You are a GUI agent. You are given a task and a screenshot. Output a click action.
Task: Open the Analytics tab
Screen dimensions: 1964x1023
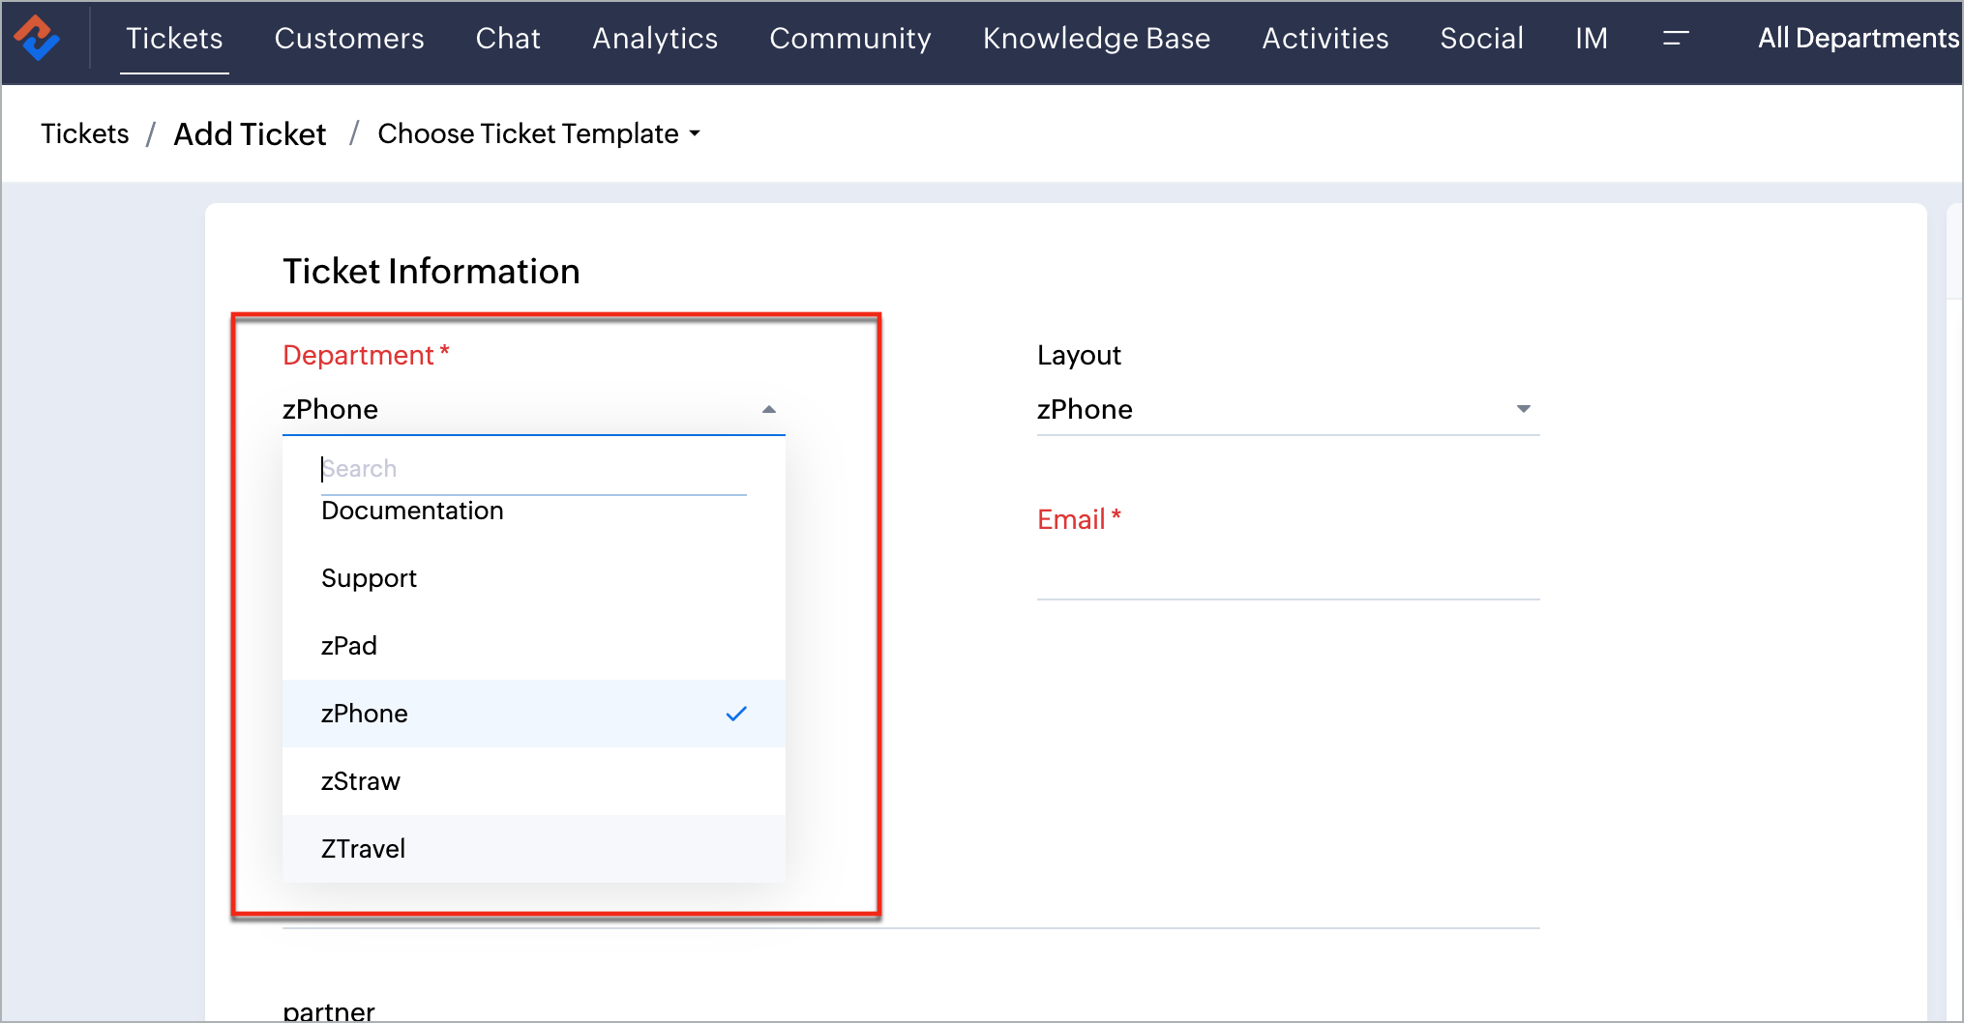click(655, 39)
